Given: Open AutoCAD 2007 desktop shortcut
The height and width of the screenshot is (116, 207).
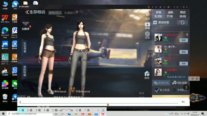Looking at the screenshot, I should click(x=5, y=59).
